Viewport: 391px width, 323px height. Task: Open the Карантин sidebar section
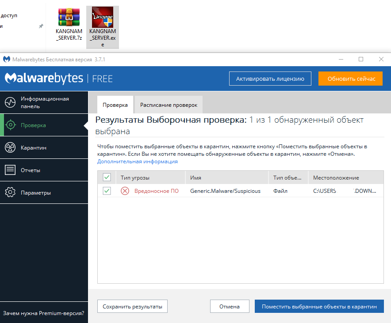[44, 147]
